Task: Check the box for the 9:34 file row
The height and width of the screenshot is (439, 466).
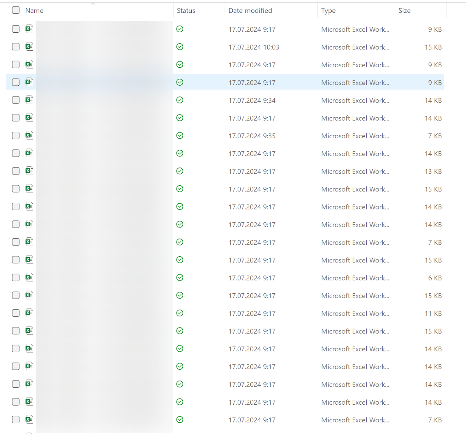Action: [x=16, y=100]
